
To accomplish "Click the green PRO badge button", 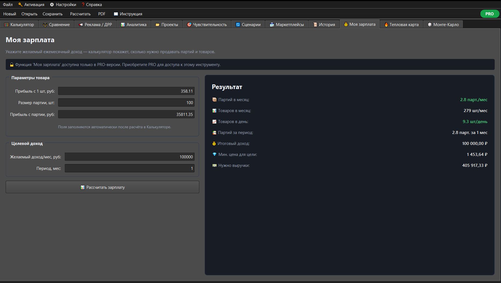I will [489, 14].
